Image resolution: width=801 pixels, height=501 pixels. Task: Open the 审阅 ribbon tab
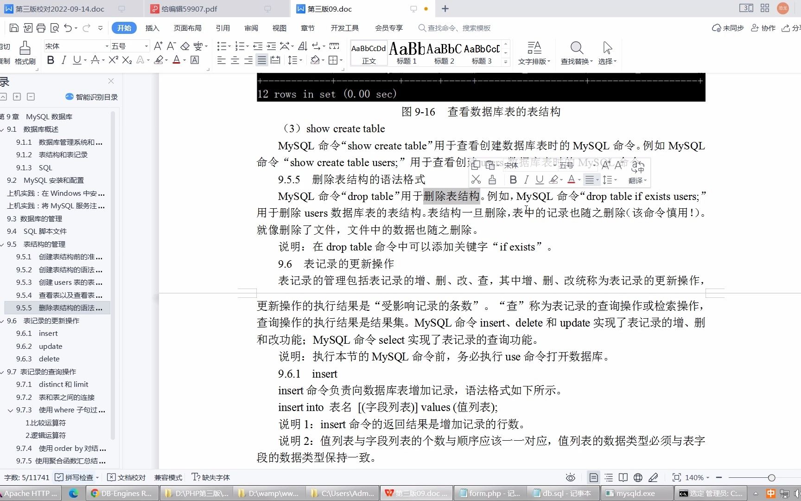pyautogui.click(x=251, y=28)
